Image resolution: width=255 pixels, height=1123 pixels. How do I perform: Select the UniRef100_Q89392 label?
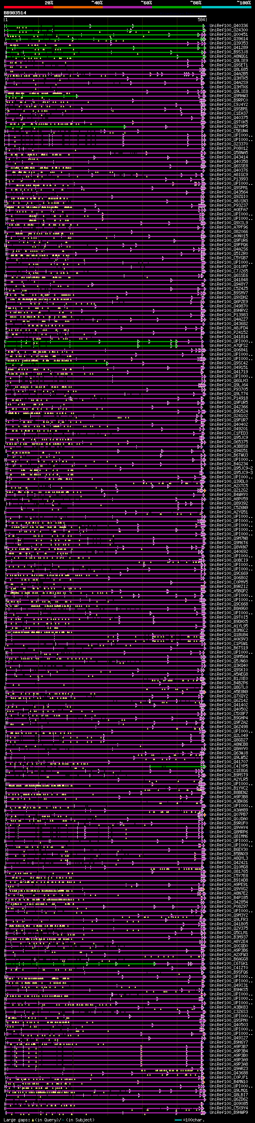click(x=229, y=503)
